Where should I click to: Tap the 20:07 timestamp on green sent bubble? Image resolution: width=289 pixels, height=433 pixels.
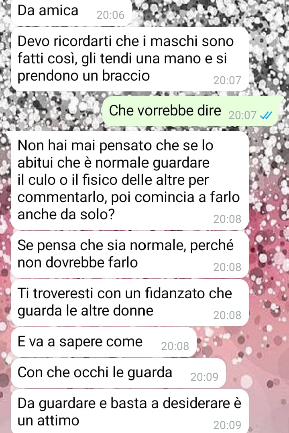pos(242,115)
